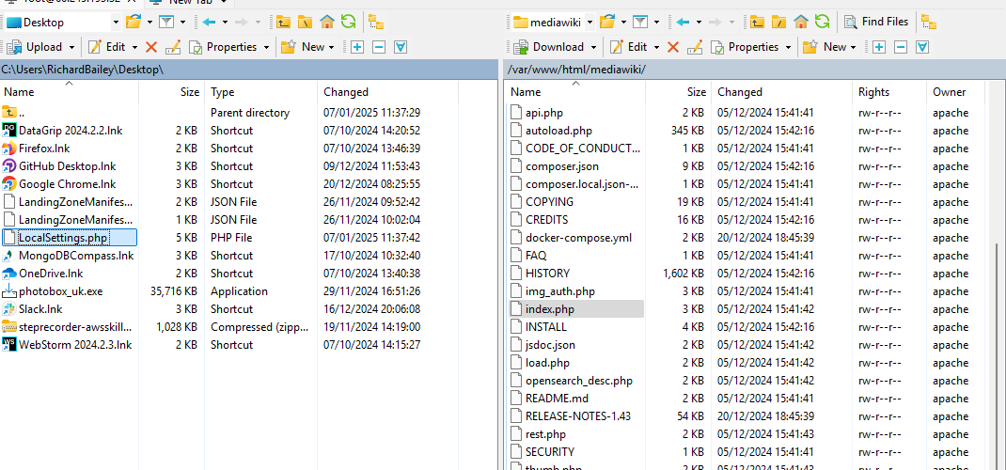Expand local New dropdown arrow
Image resolution: width=1006 pixels, height=470 pixels.
(331, 47)
